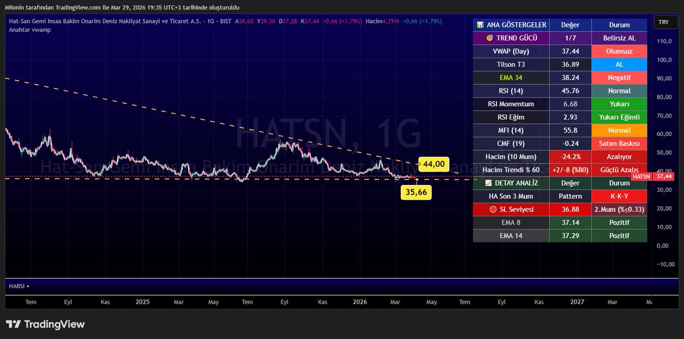The width and height of the screenshot is (684, 339).
Task: Select the EMA 14 row label
Action: (511, 235)
